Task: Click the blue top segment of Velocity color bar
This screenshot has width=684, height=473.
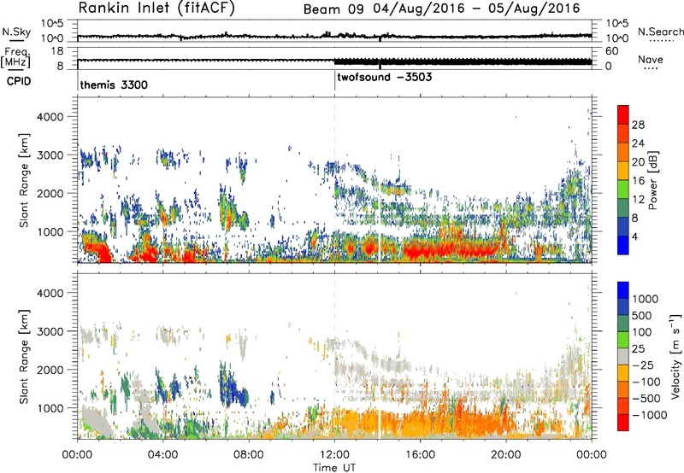Action: point(623,290)
